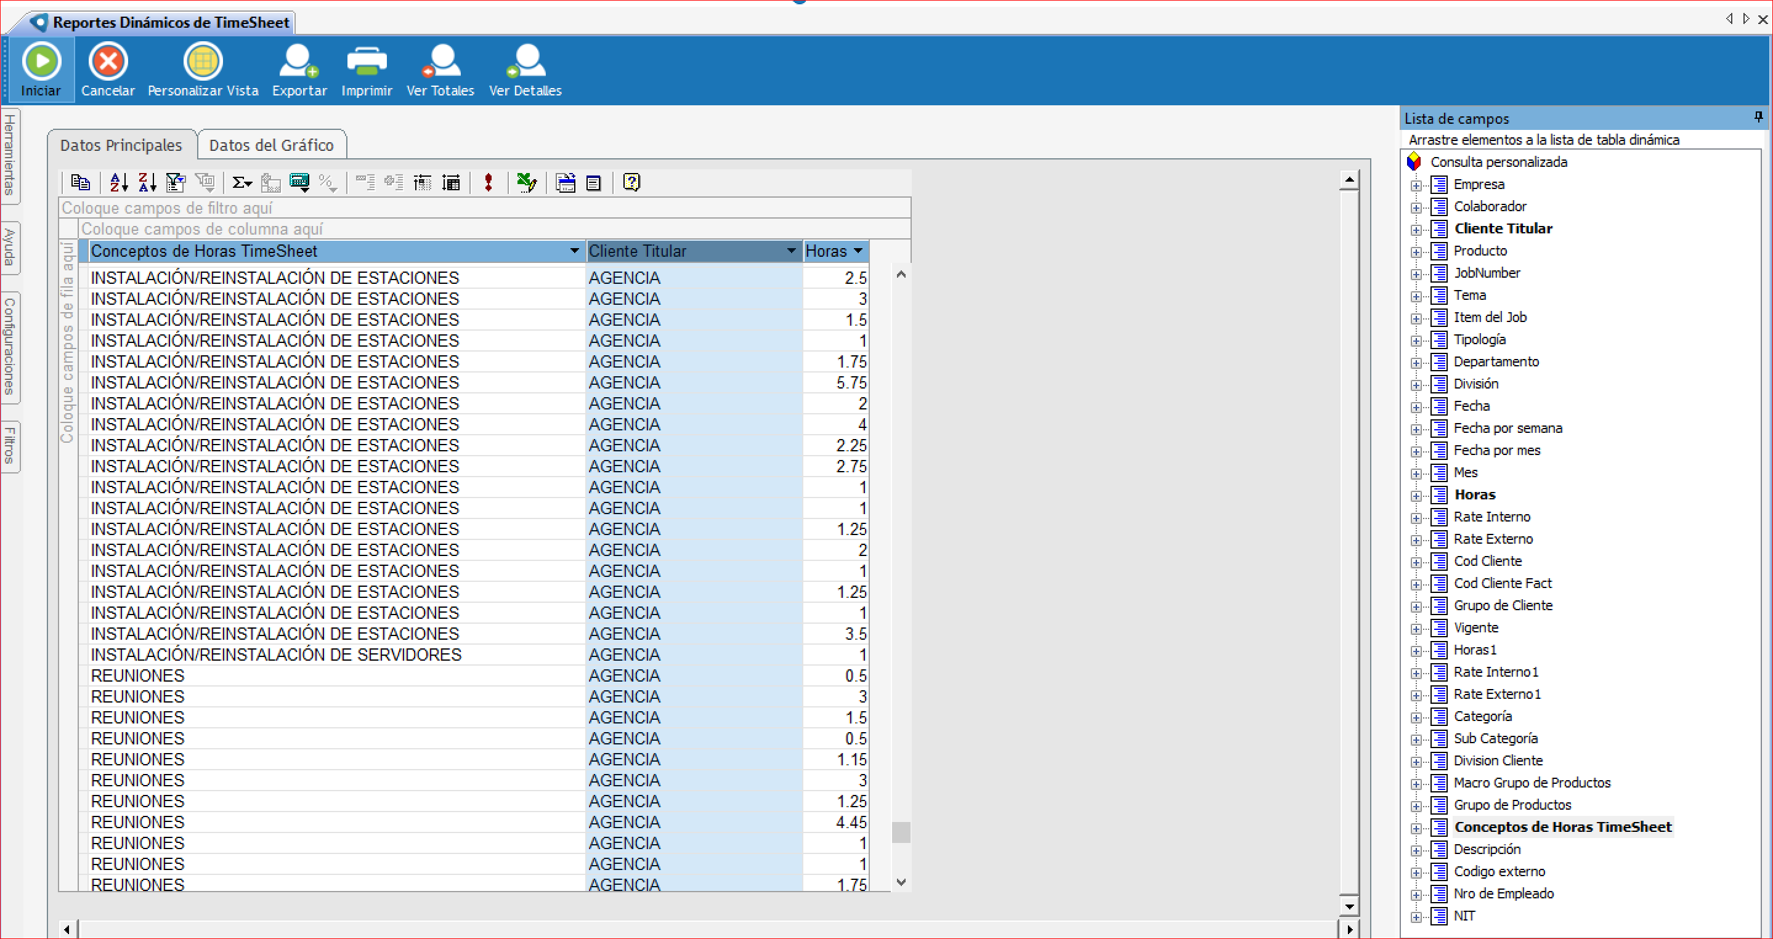Expand the Colaborador field node

(x=1416, y=207)
